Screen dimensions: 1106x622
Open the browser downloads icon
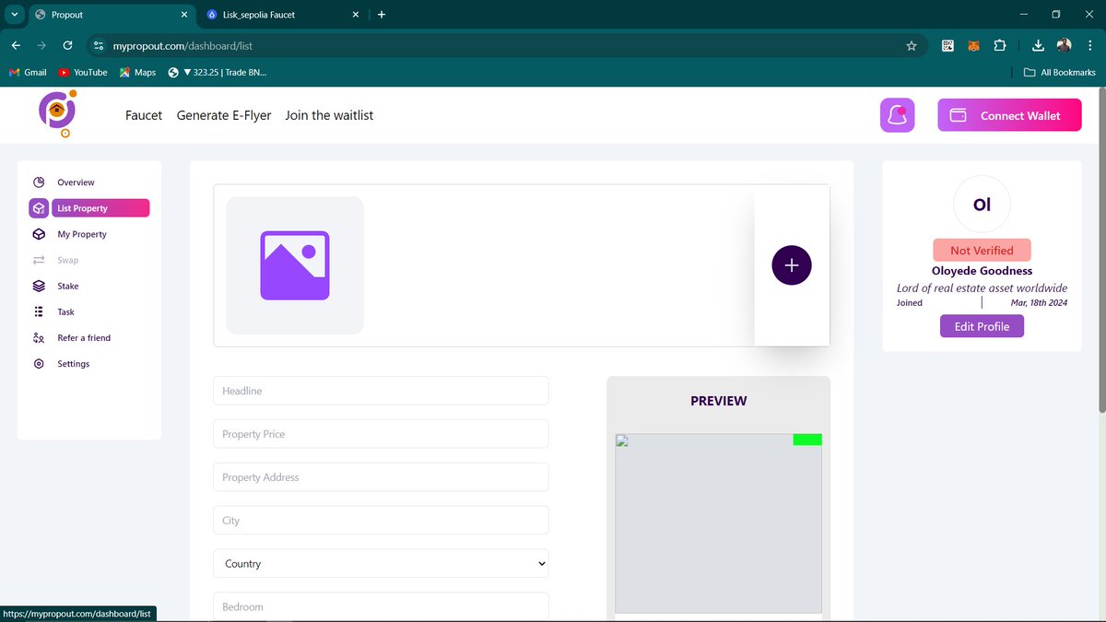(1038, 45)
